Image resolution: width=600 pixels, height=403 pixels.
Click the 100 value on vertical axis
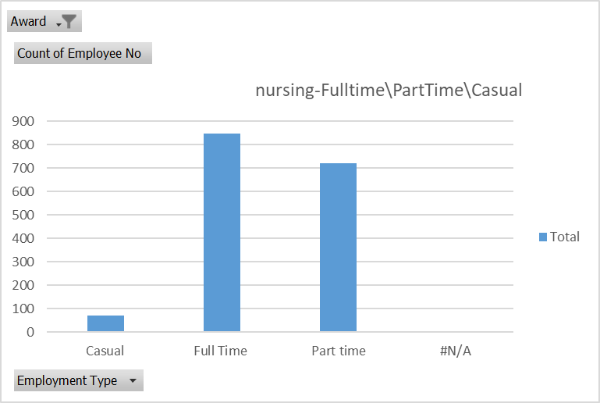23,308
